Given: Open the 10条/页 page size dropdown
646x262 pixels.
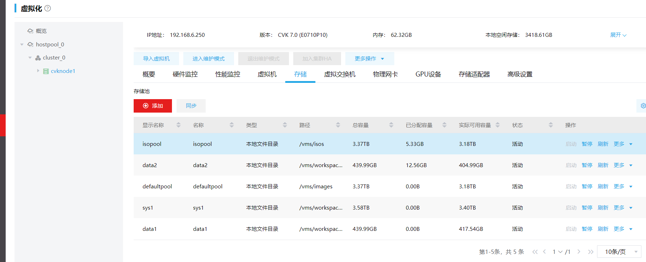Looking at the screenshot, I should pos(619,252).
